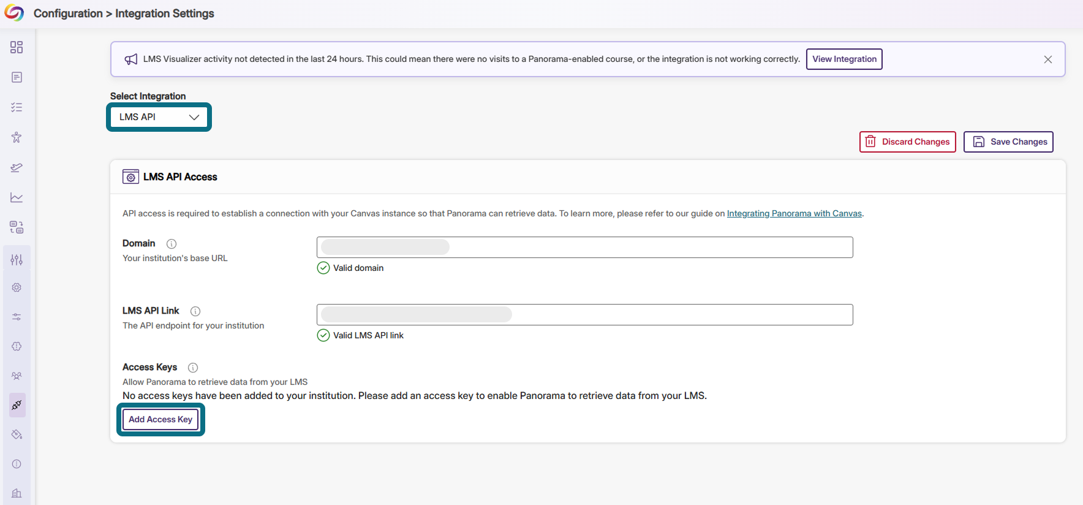
Task: Open the line chart analytics icon
Action: 17,197
